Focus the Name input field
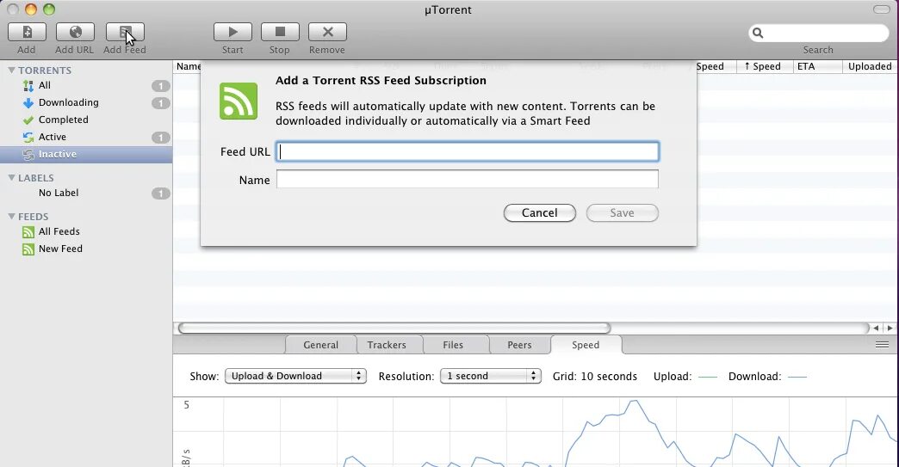This screenshot has width=899, height=467. (468, 180)
